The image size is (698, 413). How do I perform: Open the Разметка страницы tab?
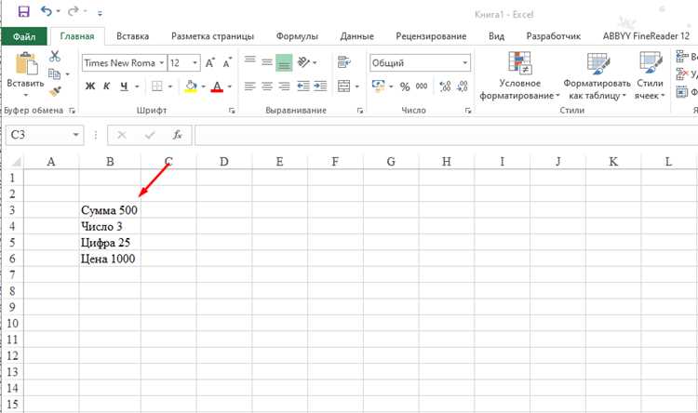tap(212, 36)
